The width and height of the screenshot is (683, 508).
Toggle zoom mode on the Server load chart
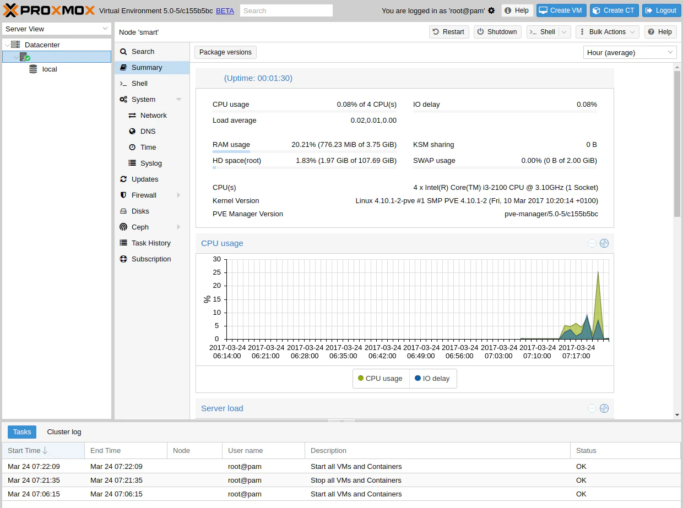(604, 408)
